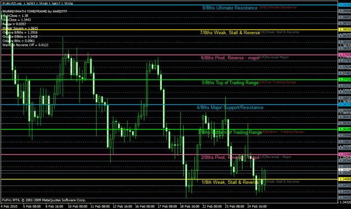This screenshot has height=209, width=351.
Task: Click the '12 Feb 16:00' time axis label
Action: (x=122, y=206)
